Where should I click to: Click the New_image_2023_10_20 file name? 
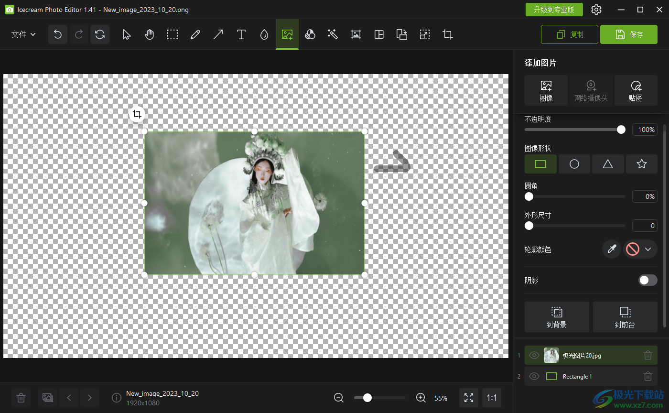point(162,393)
